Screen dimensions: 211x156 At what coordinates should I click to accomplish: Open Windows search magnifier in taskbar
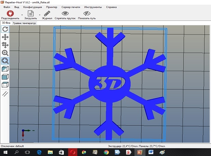16,152
